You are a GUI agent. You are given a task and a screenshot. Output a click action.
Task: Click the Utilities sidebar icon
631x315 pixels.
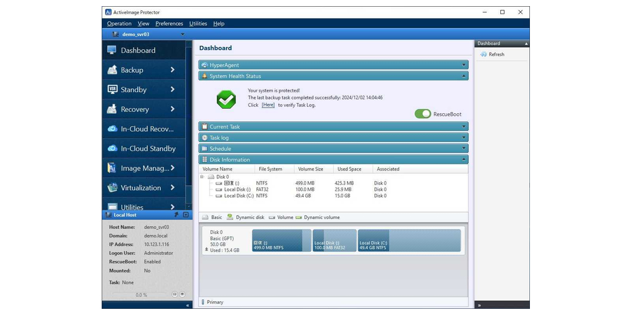(112, 207)
